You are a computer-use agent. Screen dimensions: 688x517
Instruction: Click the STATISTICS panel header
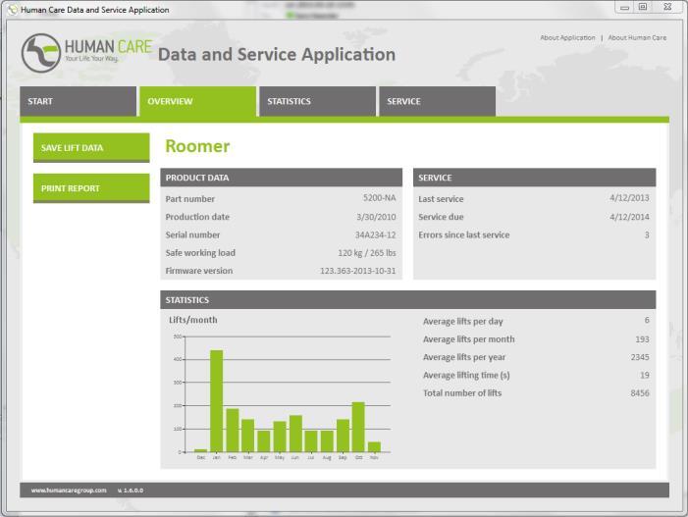(x=408, y=300)
